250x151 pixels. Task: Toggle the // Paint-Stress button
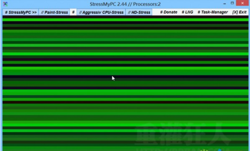pos(54,12)
